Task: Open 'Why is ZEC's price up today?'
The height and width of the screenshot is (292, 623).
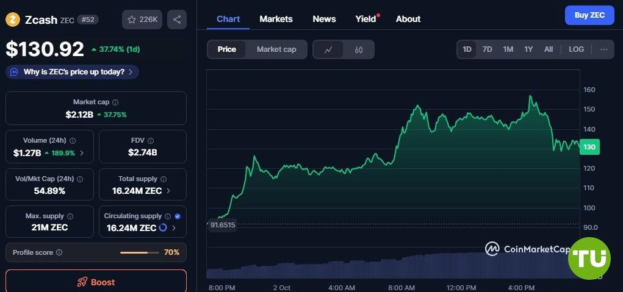Action: 73,72
